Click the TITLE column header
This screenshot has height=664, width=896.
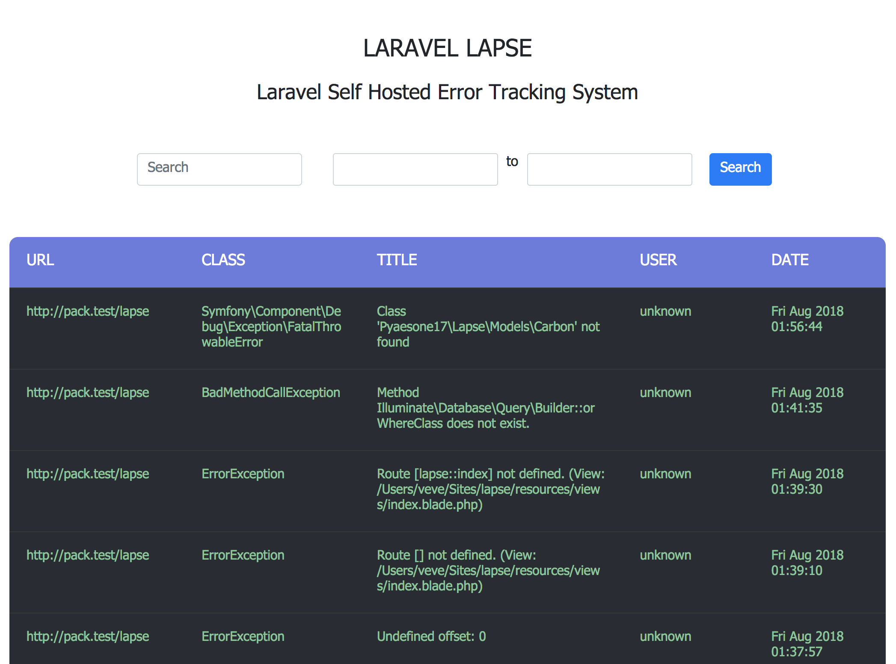pyautogui.click(x=397, y=260)
